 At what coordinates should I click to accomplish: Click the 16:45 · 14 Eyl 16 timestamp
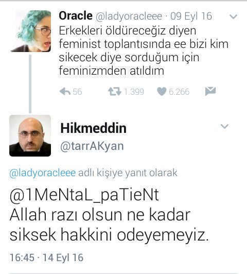pyautogui.click(x=46, y=258)
